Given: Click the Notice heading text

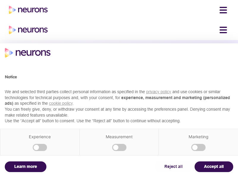Looking at the screenshot, I should 11,77.
